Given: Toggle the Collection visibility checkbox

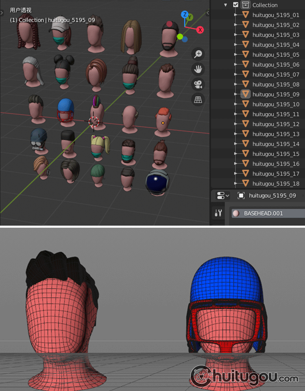Looking at the screenshot, I should point(235,5).
